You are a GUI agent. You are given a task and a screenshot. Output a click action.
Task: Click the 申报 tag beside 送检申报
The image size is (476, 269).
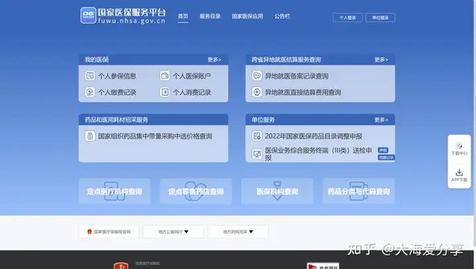coord(383,150)
